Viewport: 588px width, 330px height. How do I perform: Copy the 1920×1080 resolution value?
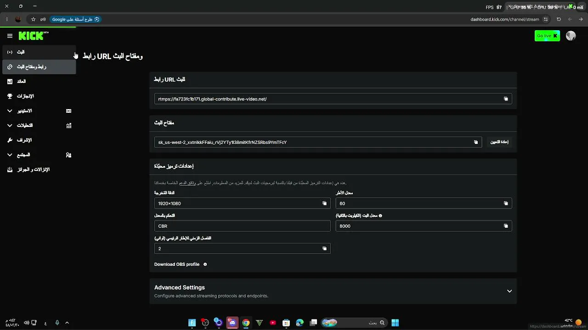tap(324, 203)
